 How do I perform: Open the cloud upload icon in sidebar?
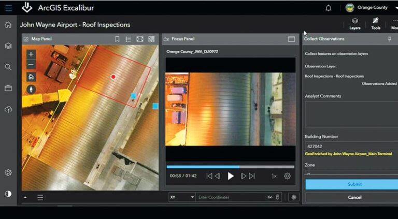(8, 110)
